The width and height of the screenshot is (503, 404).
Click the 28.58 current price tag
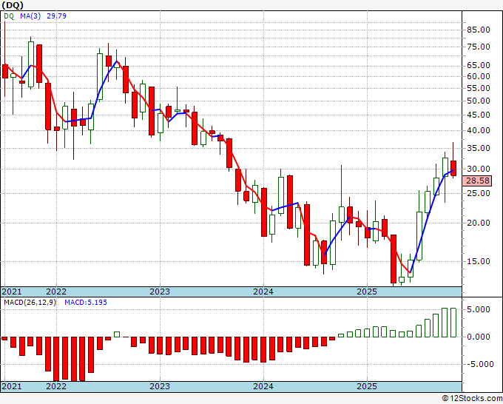478,181
